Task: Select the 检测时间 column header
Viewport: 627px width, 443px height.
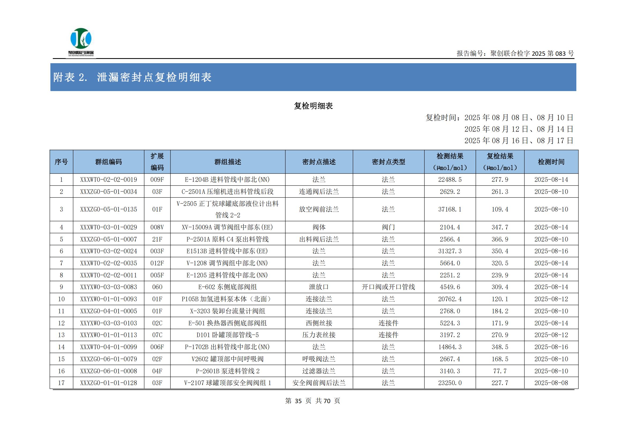Action: [551, 162]
